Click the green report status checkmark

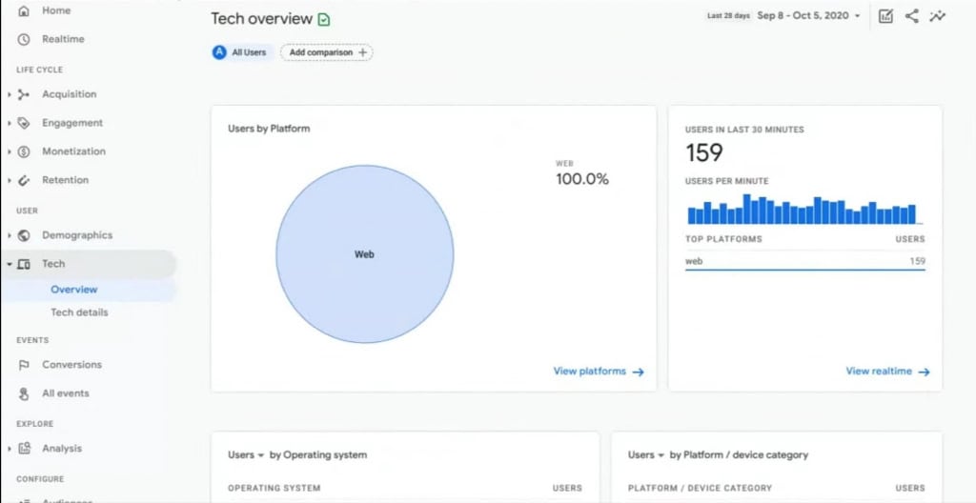(x=324, y=19)
